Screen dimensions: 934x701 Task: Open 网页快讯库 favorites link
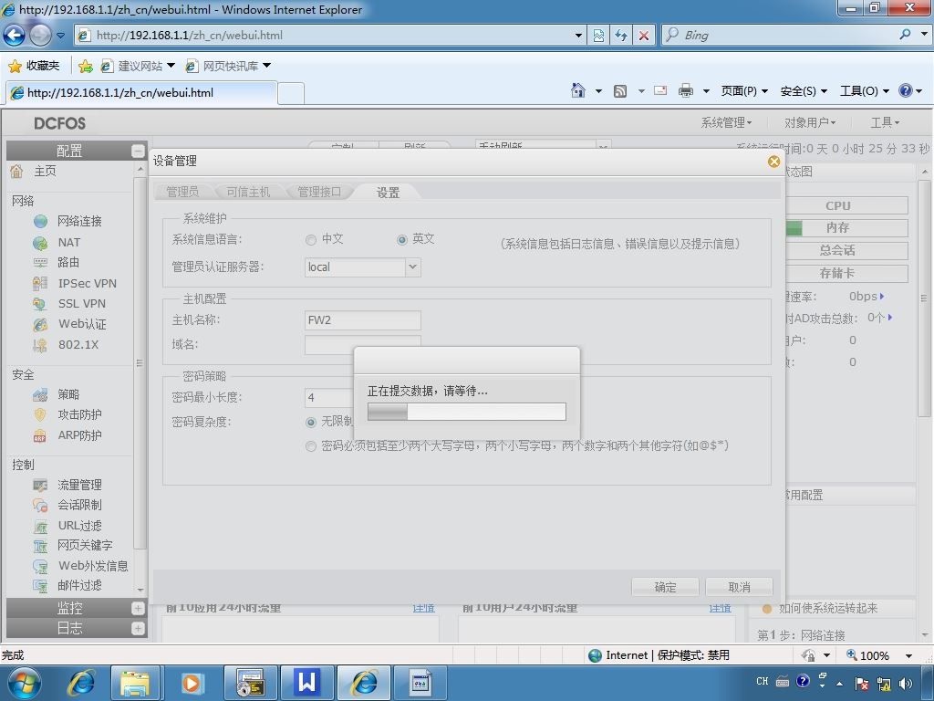point(229,66)
